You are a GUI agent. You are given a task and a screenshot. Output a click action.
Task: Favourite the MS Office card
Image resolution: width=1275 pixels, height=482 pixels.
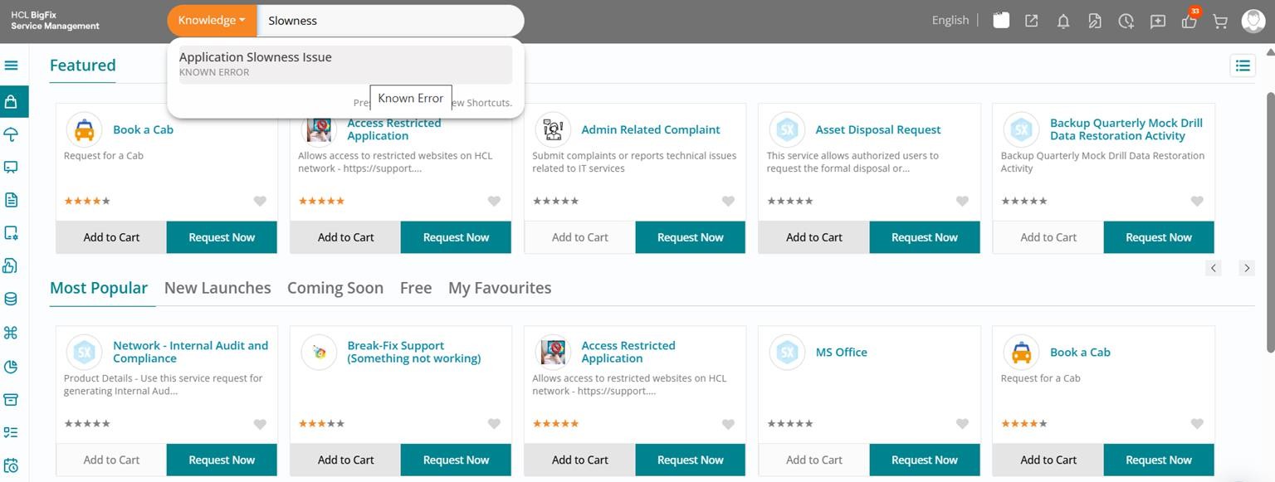pos(962,424)
